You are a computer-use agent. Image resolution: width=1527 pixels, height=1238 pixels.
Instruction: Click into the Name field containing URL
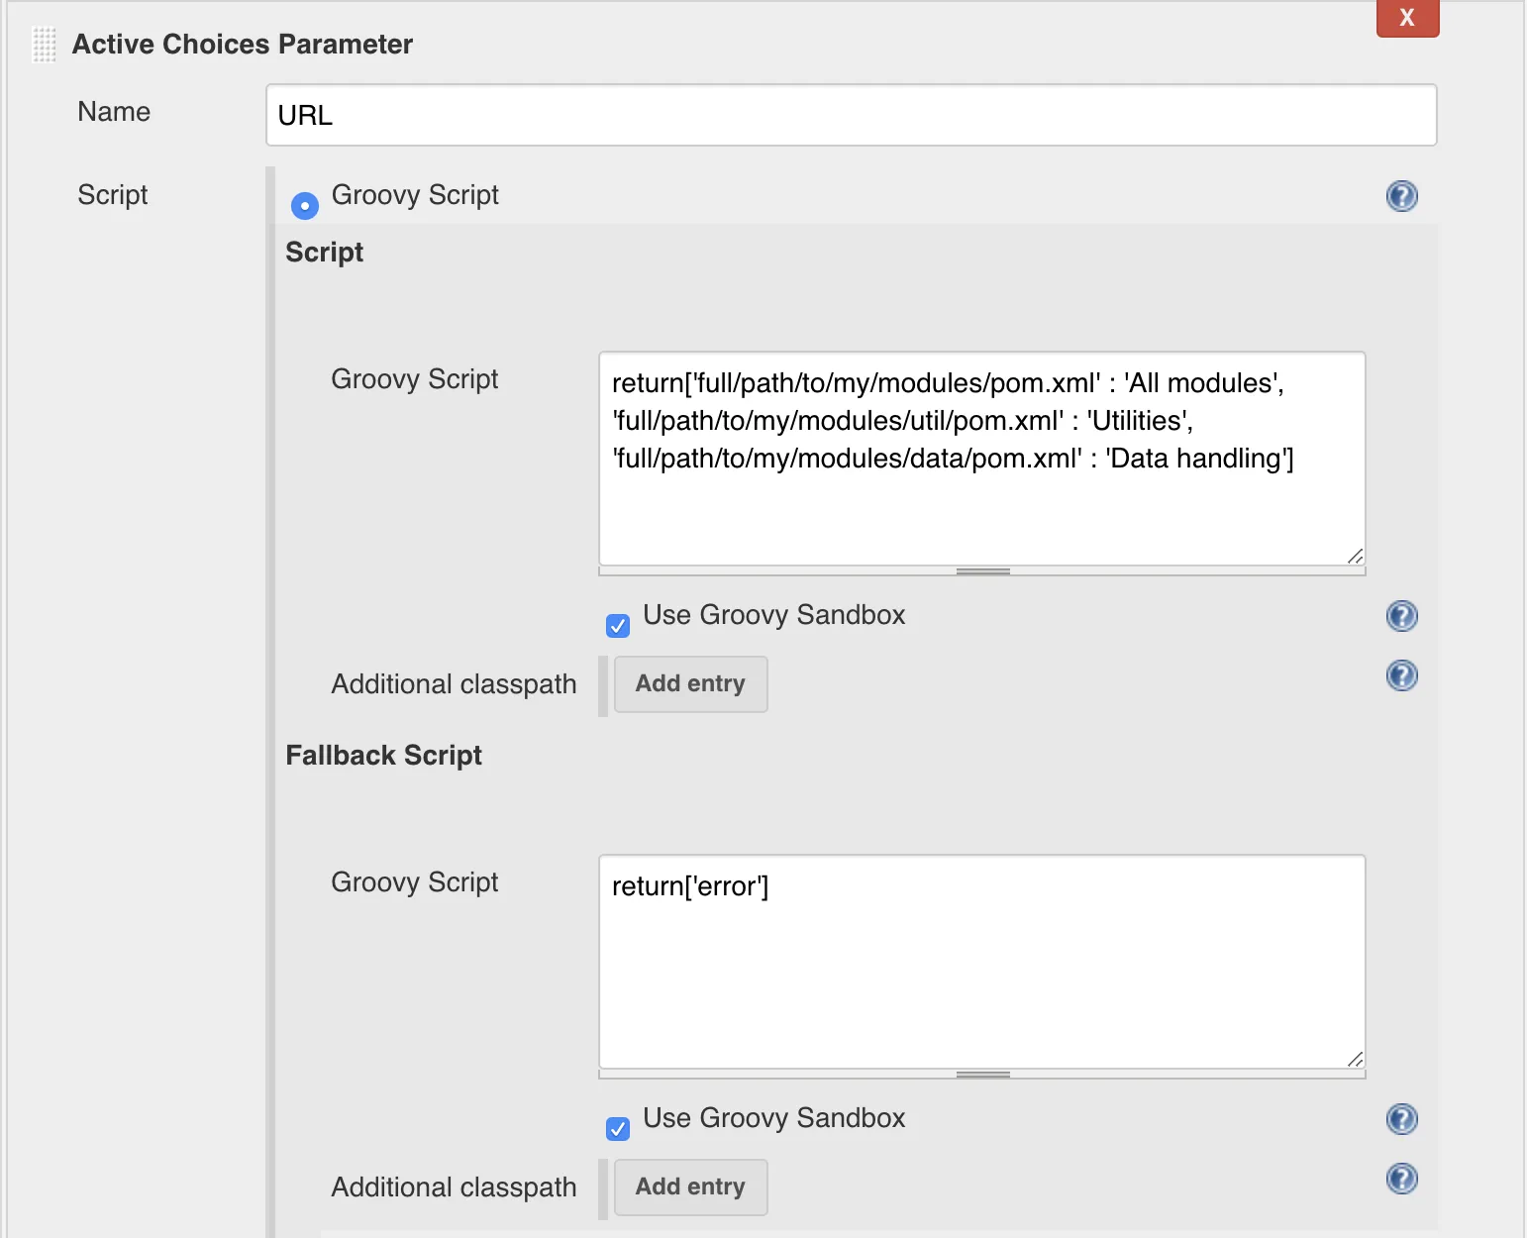851,116
